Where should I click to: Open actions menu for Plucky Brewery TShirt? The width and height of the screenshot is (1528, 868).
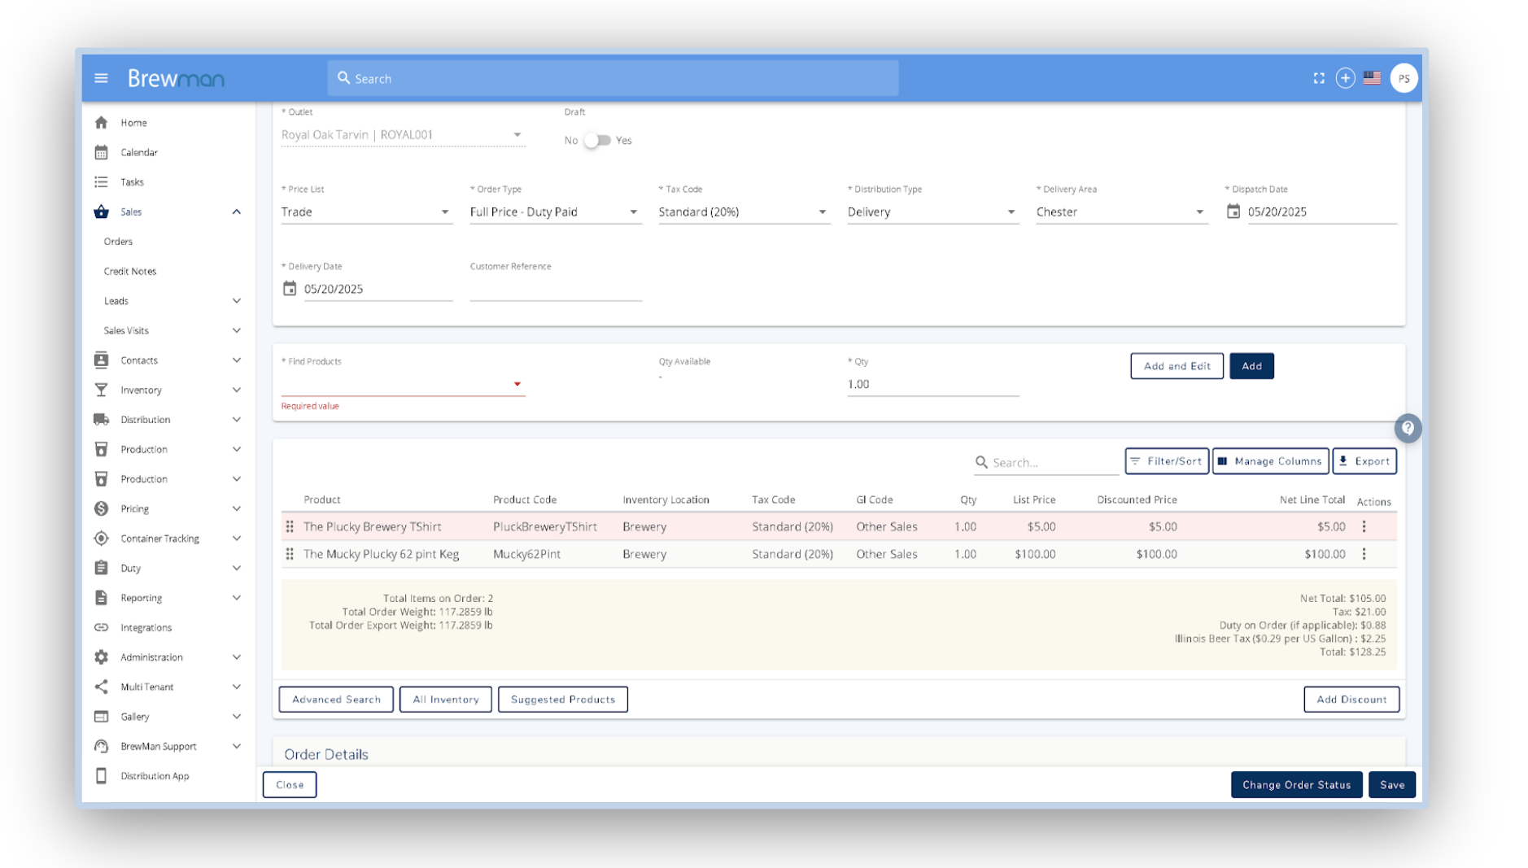(x=1364, y=526)
